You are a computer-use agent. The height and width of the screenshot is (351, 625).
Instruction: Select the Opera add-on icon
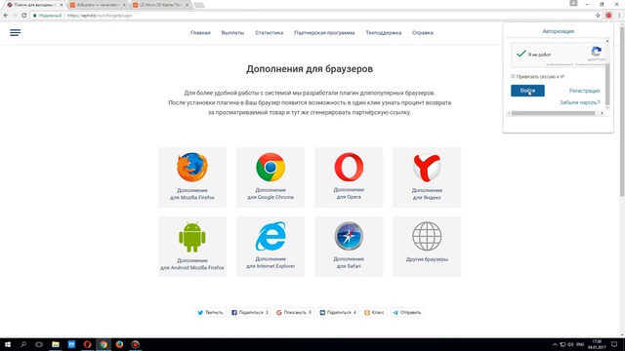[349, 167]
